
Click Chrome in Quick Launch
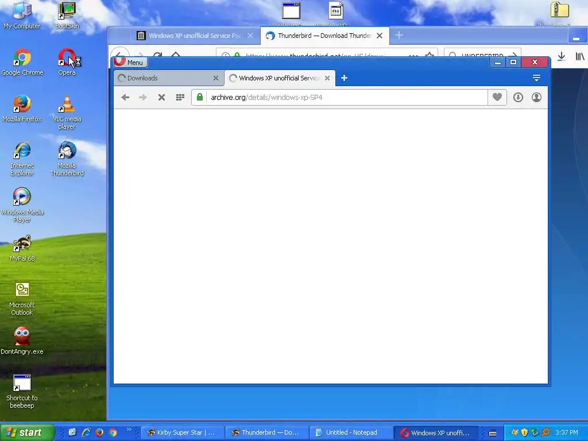click(x=113, y=432)
